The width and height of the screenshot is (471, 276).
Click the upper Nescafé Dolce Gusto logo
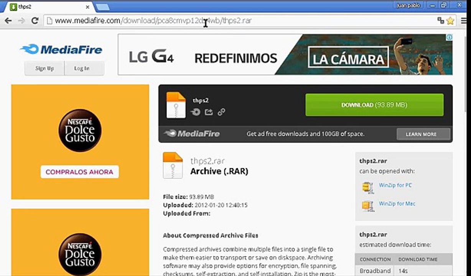[80, 130]
